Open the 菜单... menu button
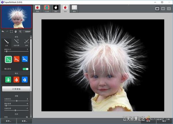The height and width of the screenshot is (124, 173). click(x=8, y=121)
